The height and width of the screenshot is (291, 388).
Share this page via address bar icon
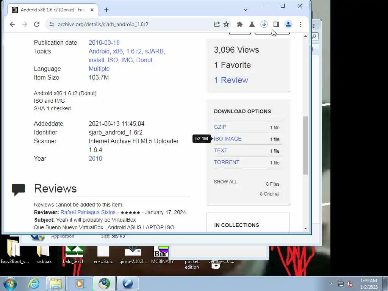217,24
